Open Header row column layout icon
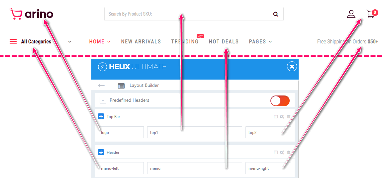This screenshot has height=184, width=382. tap(276, 153)
